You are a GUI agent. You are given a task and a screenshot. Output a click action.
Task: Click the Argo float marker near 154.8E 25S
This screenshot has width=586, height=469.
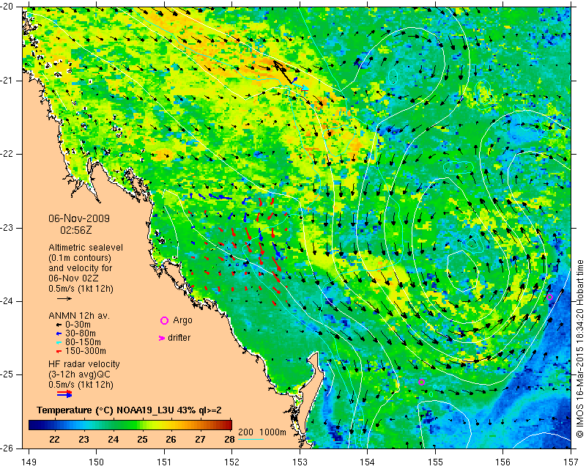422,382
